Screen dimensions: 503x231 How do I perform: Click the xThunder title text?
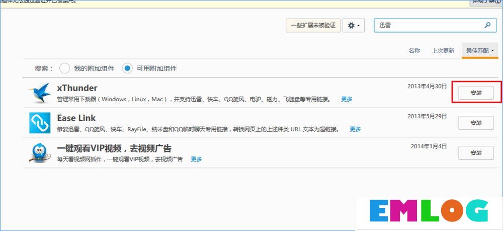tap(77, 88)
